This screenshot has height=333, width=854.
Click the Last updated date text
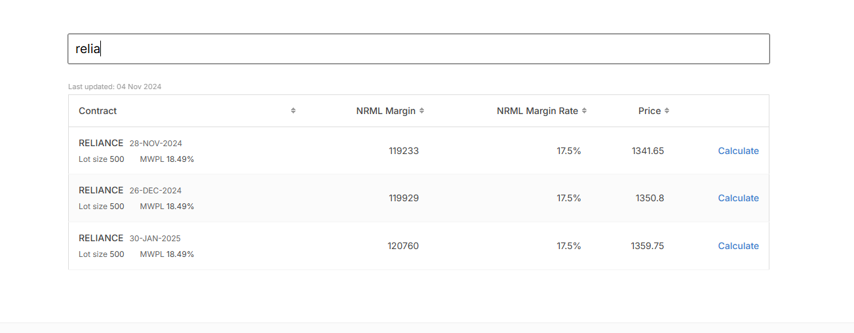pyautogui.click(x=115, y=87)
